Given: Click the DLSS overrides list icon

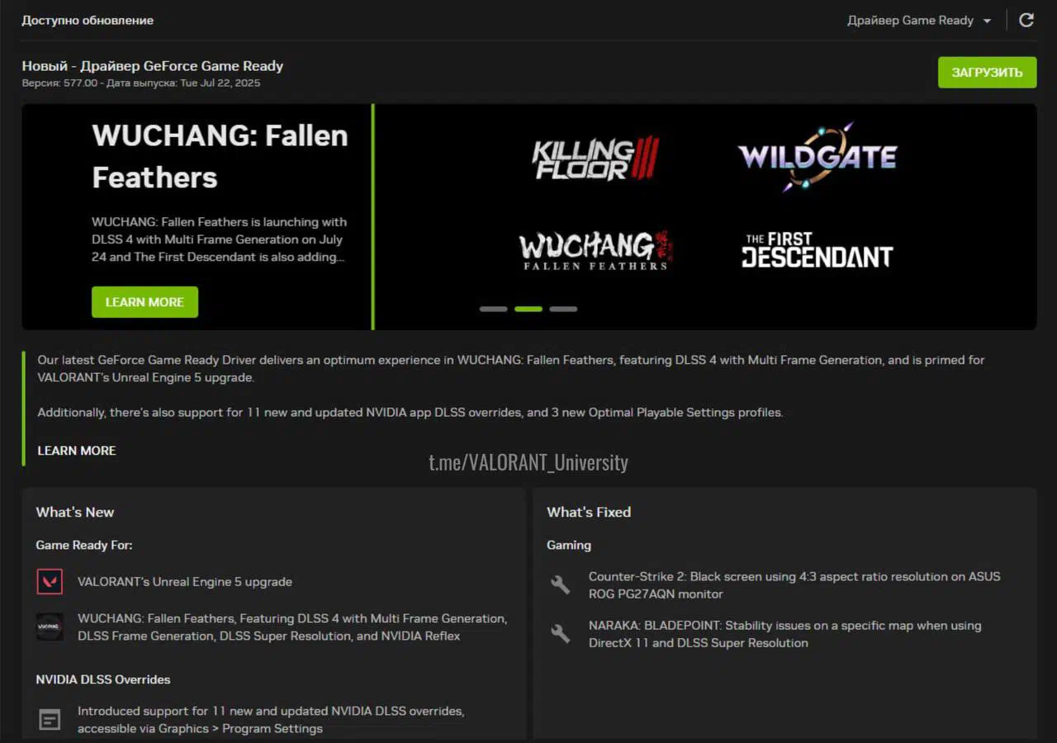Looking at the screenshot, I should pyautogui.click(x=50, y=720).
